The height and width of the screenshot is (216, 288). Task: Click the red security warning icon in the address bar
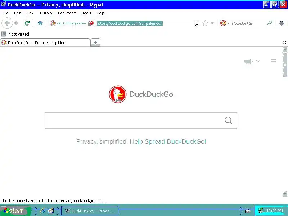pyautogui.click(x=91, y=23)
